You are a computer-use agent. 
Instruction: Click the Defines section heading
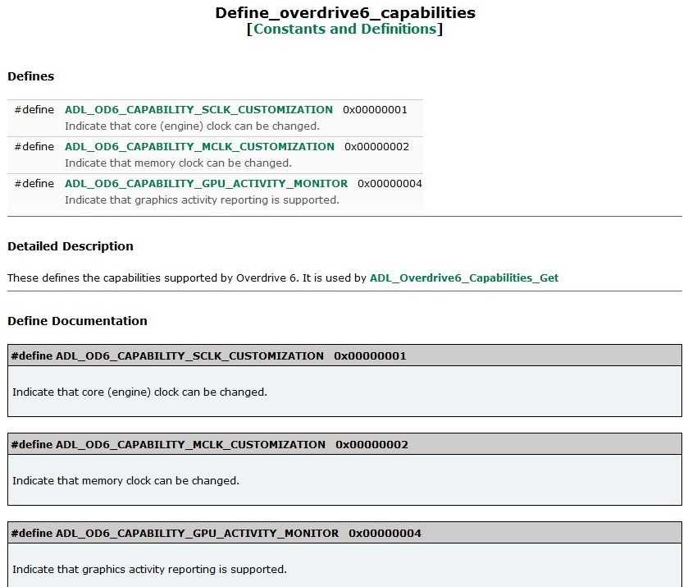(31, 76)
